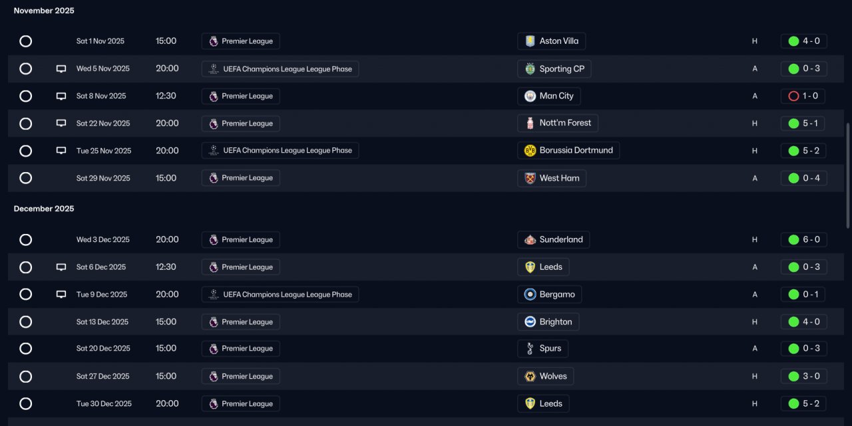Click the Bergamo team name link
The height and width of the screenshot is (426, 852).
point(557,294)
